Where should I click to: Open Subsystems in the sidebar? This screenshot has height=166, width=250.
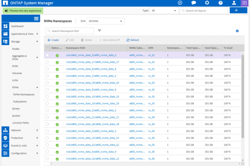tap(20, 101)
